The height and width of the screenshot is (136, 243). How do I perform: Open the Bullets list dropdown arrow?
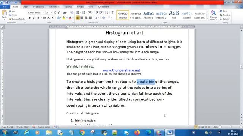point(80,12)
